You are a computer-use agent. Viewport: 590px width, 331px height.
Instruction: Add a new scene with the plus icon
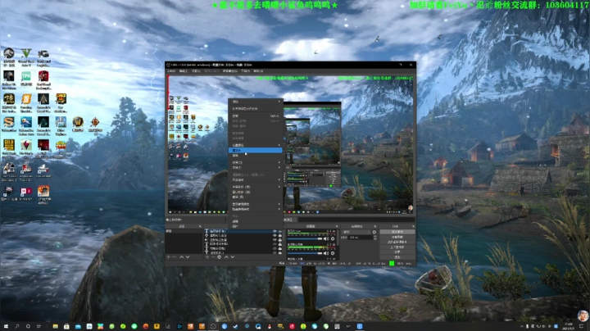click(x=168, y=257)
